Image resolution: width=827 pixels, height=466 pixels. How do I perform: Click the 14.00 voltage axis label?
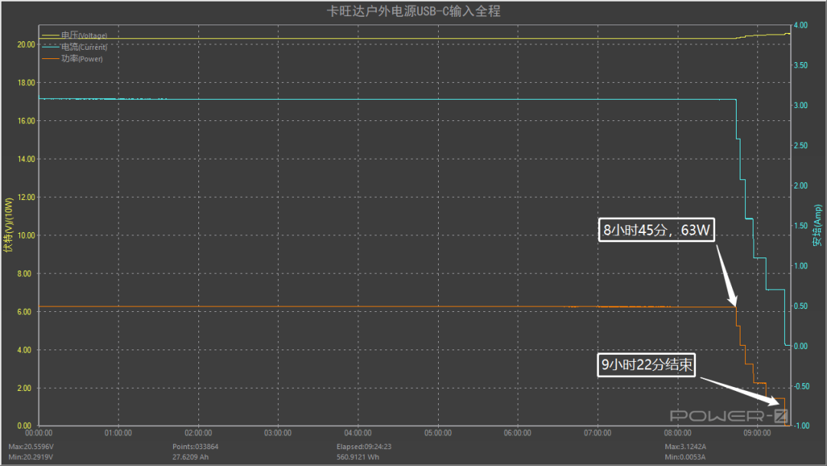(x=26, y=159)
